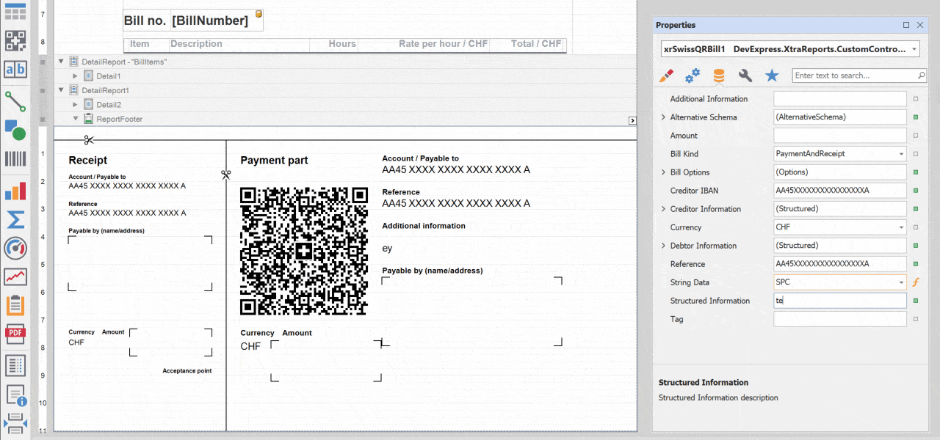This screenshot has height=440, width=940.
Task: Select the Chart control in toolbox
Action: [15, 191]
